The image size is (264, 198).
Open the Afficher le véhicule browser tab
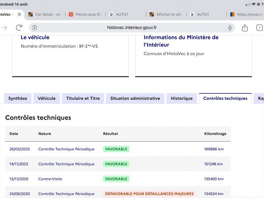[166, 15]
